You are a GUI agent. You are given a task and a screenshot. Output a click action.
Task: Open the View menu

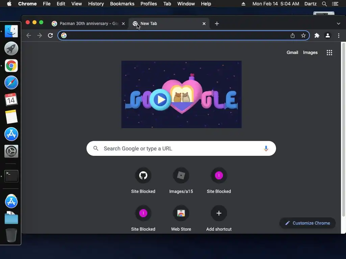coord(77,4)
